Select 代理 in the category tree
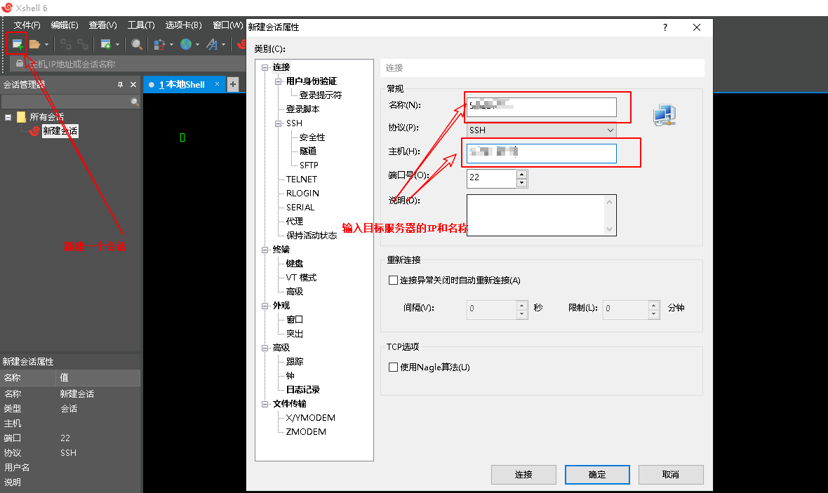828x493 pixels. pyautogui.click(x=295, y=221)
